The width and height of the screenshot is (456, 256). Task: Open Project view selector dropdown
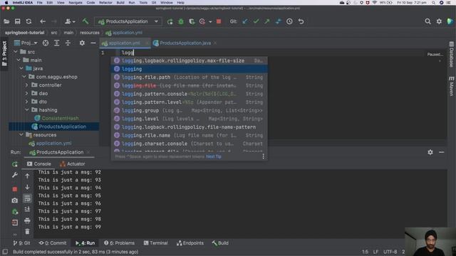coord(26,43)
